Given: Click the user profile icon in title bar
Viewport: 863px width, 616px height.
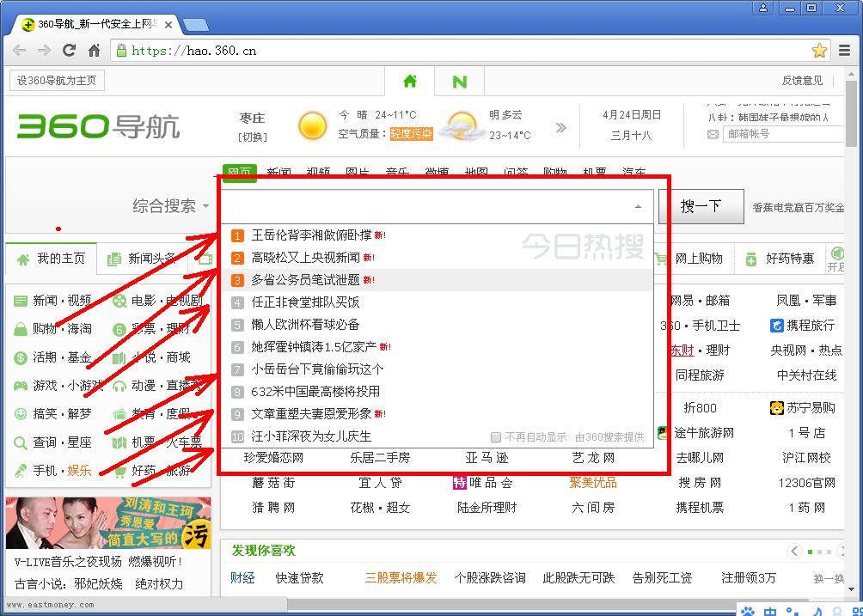Looking at the screenshot, I should 762,8.
